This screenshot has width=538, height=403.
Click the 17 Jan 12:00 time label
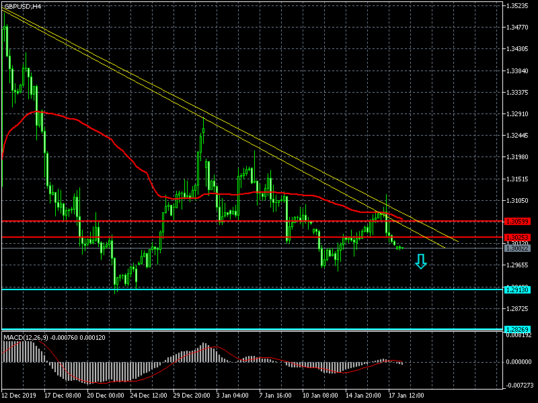pyautogui.click(x=407, y=396)
